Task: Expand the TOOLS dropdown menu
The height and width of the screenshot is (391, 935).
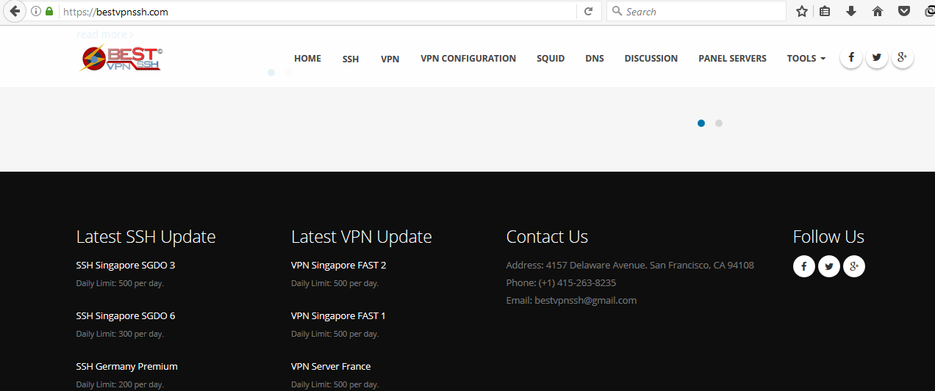Action: [x=806, y=58]
